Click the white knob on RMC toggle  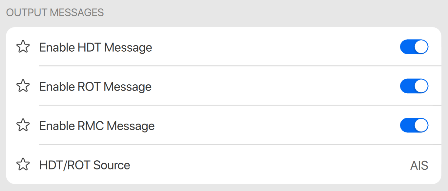421,126
